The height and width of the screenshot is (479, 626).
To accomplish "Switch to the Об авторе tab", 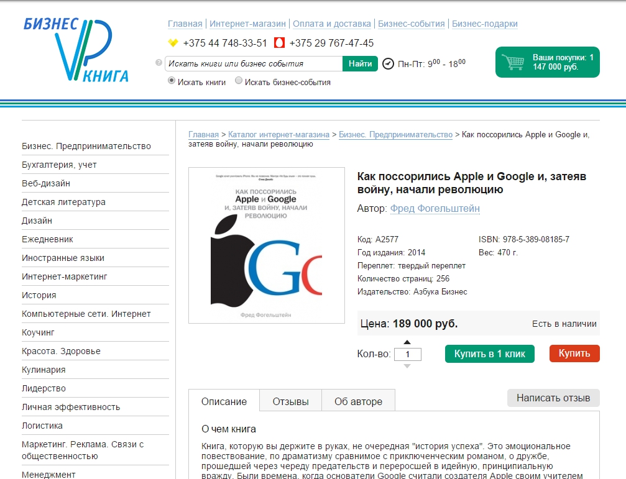I will click(359, 401).
